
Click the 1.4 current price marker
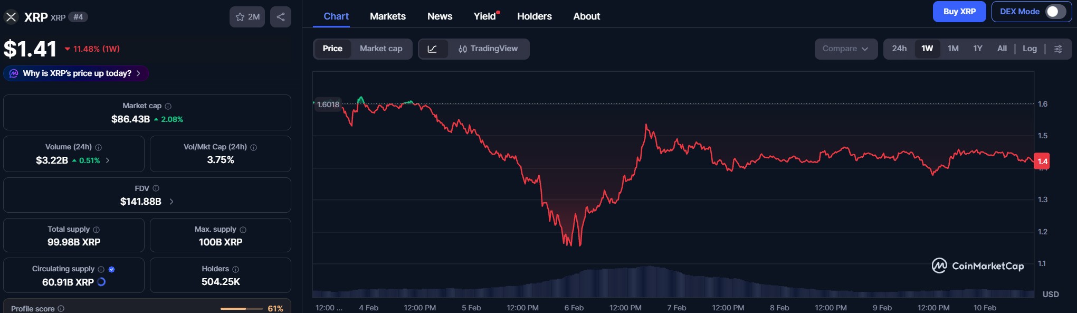1042,162
